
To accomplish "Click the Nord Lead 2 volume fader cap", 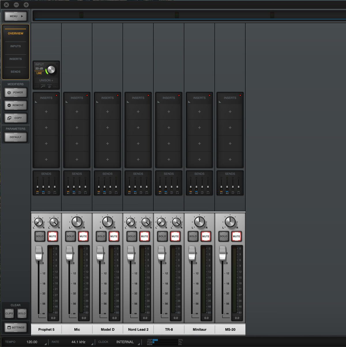I will click(x=131, y=254).
